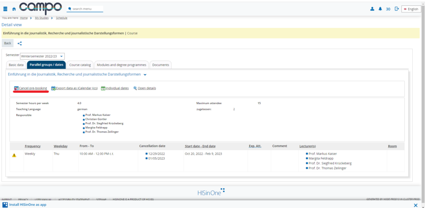Screen dimensions: 425x208
Task: Click the search menu input field
Action: [x=86, y=9]
